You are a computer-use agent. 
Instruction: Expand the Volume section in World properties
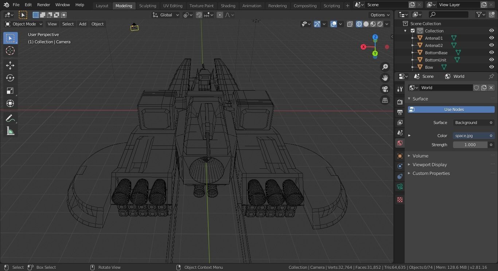pos(420,156)
